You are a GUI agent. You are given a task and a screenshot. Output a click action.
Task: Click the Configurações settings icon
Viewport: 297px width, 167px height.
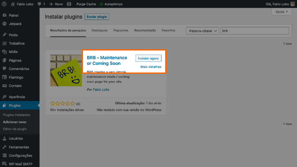(4, 156)
